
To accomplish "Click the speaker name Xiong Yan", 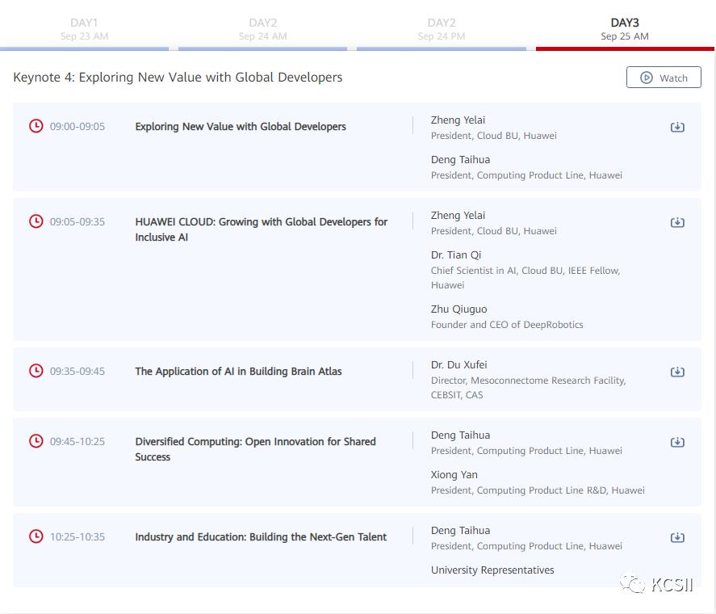I will pos(454,475).
